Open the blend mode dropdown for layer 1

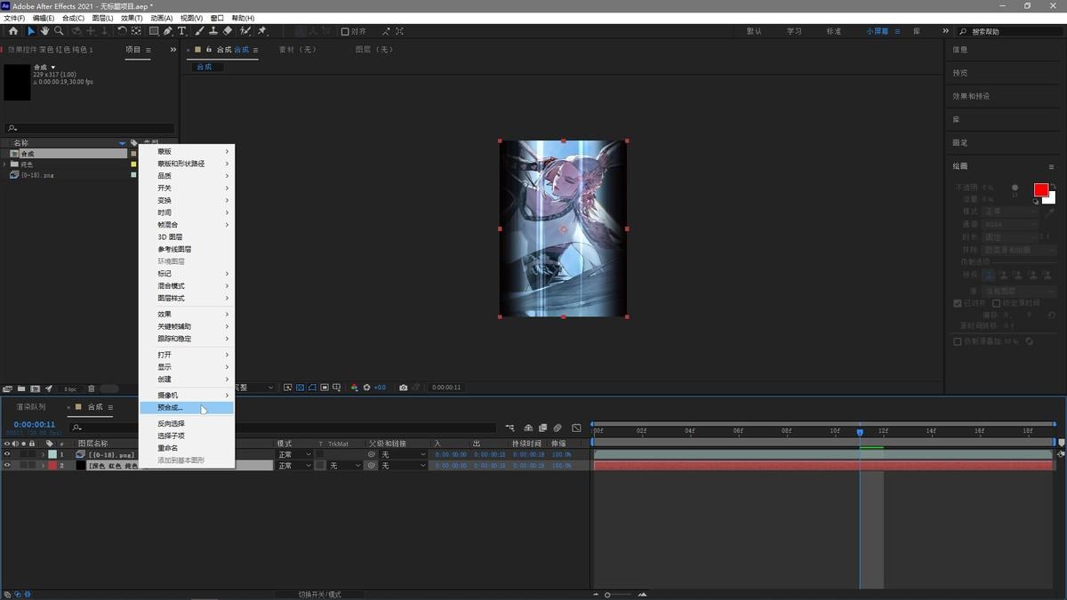[x=294, y=454]
